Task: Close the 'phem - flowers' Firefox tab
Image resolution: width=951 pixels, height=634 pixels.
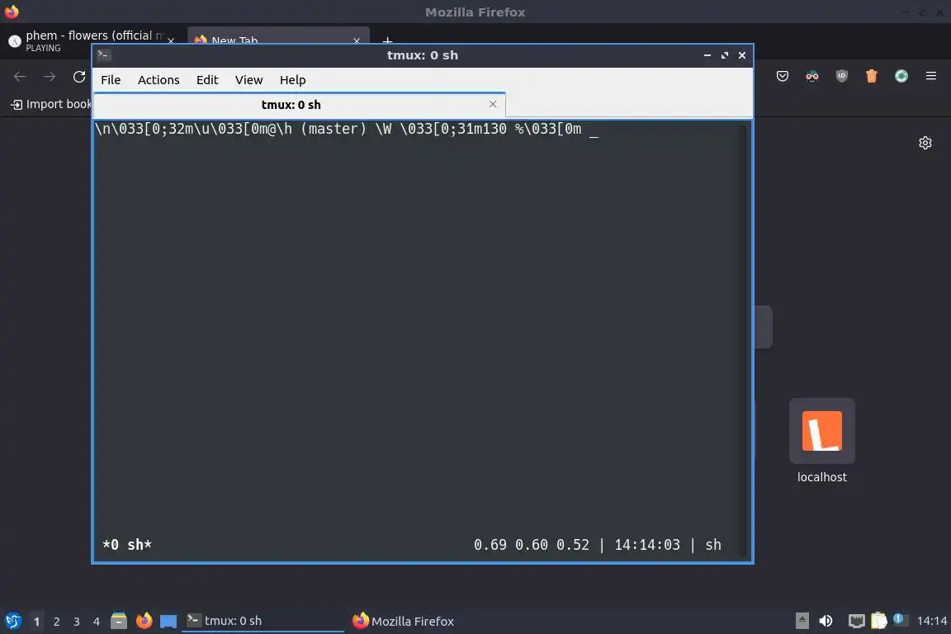Action: coord(171,40)
